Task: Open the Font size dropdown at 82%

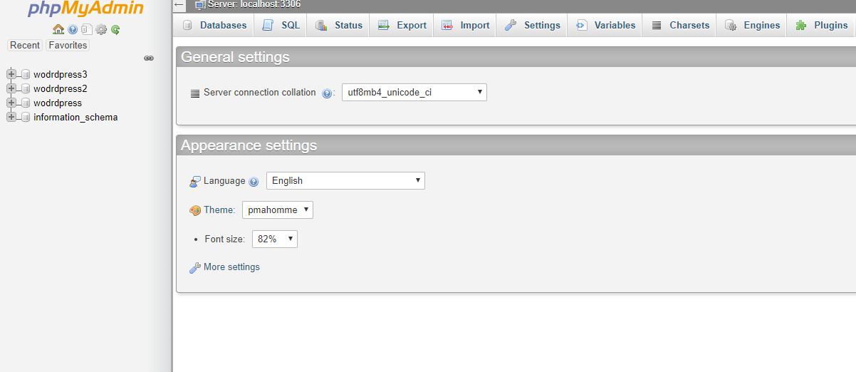Action: pyautogui.click(x=275, y=239)
